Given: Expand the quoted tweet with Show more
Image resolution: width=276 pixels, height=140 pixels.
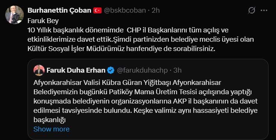Looking at the screenshot, I should click(51, 129).
